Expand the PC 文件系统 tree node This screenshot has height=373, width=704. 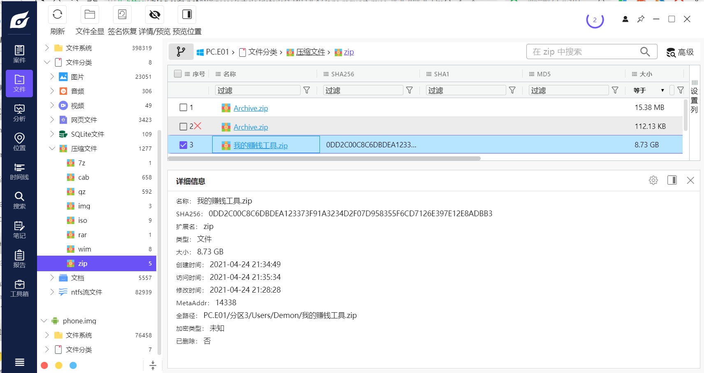pos(47,48)
